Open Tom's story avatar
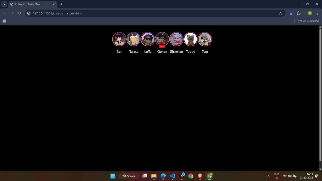Viewport: 322px width, 181px height. click(205, 39)
